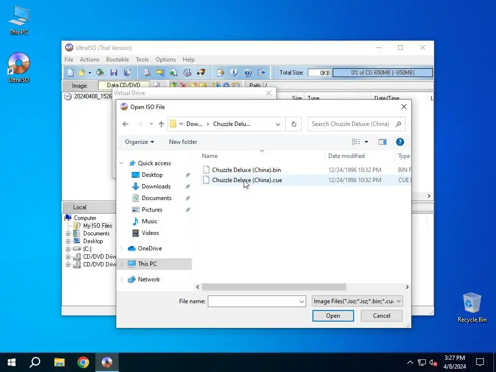Click the Save floppy disk icon
496x372 pixels.
point(114,73)
